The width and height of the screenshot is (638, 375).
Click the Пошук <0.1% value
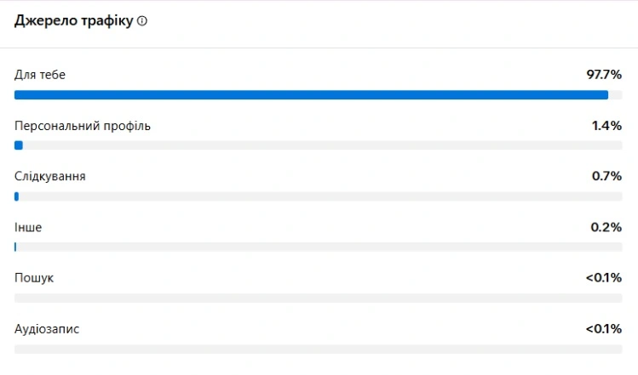[x=604, y=278]
